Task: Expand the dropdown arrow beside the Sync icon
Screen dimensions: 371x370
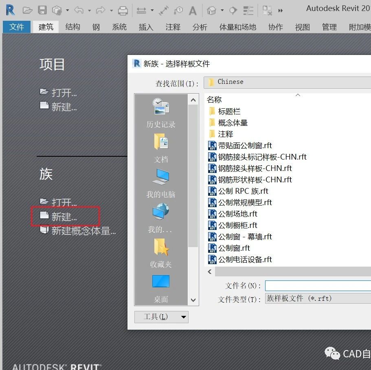Action: coord(68,10)
